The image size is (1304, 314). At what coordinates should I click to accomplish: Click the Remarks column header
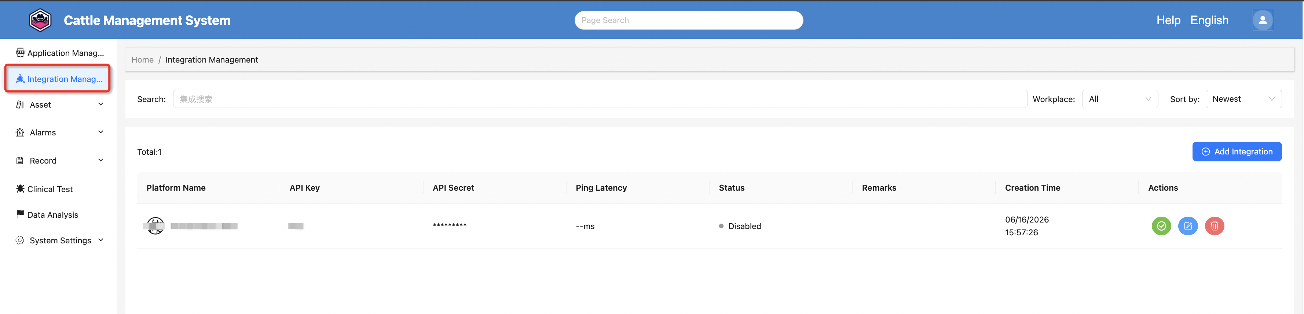coord(879,188)
